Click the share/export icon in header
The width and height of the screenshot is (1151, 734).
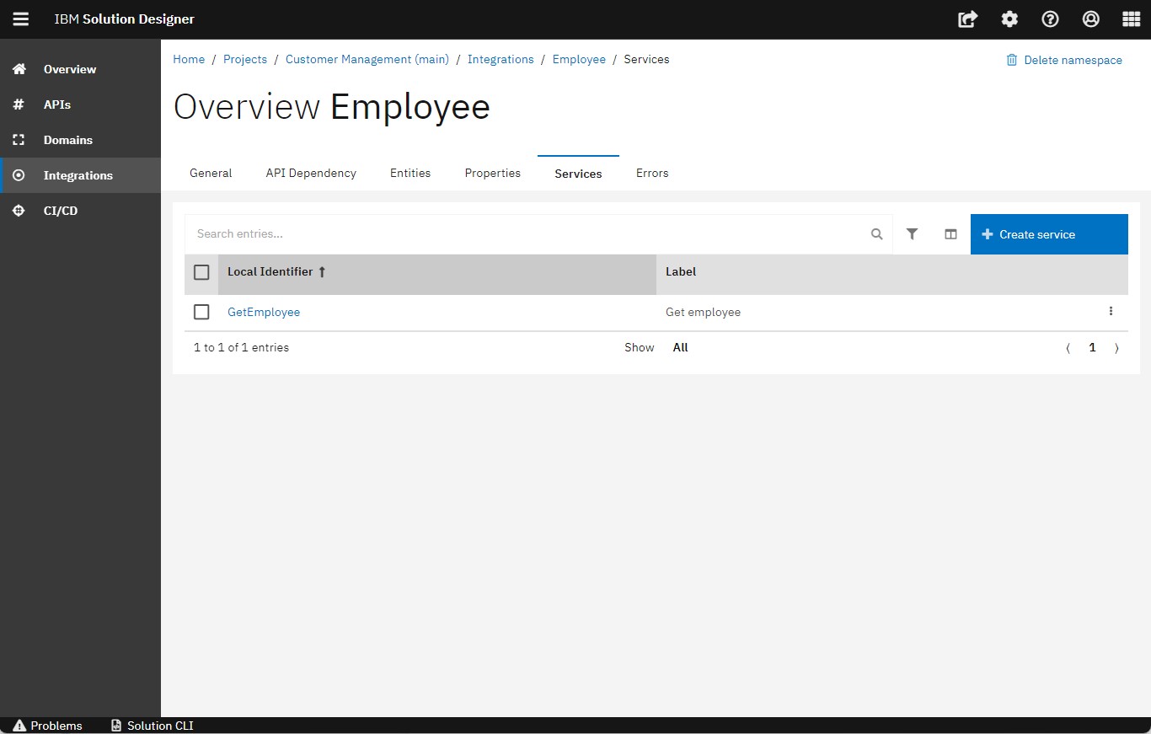point(968,19)
